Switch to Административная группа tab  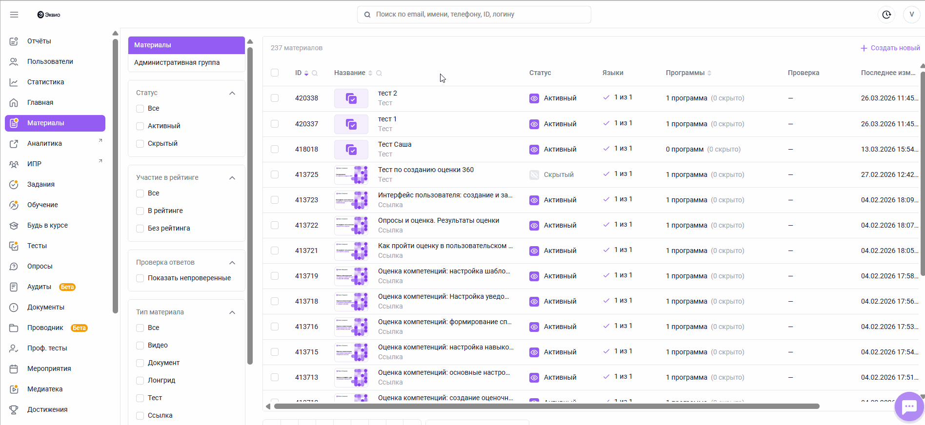[x=177, y=62]
